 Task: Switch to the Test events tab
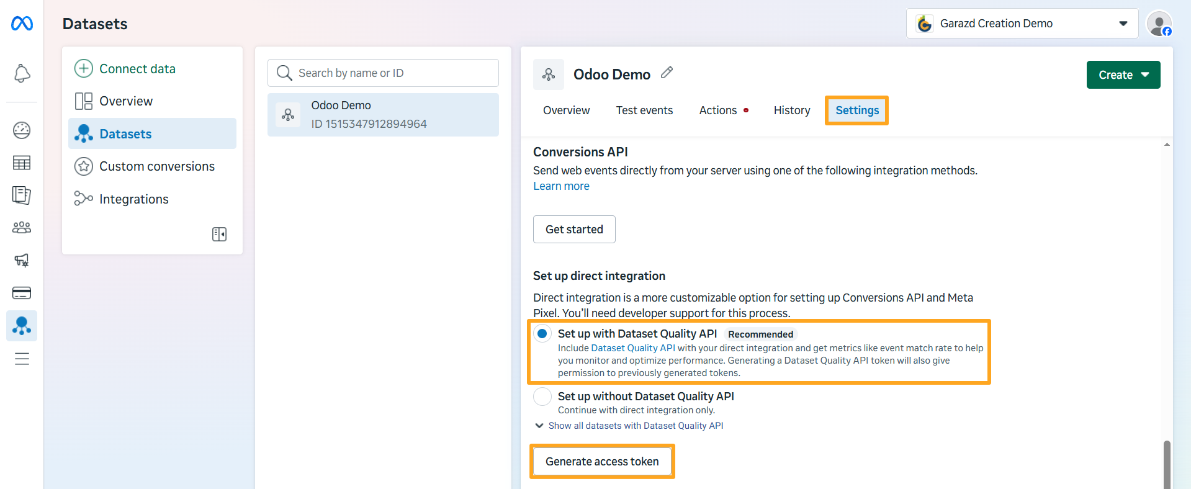click(644, 110)
